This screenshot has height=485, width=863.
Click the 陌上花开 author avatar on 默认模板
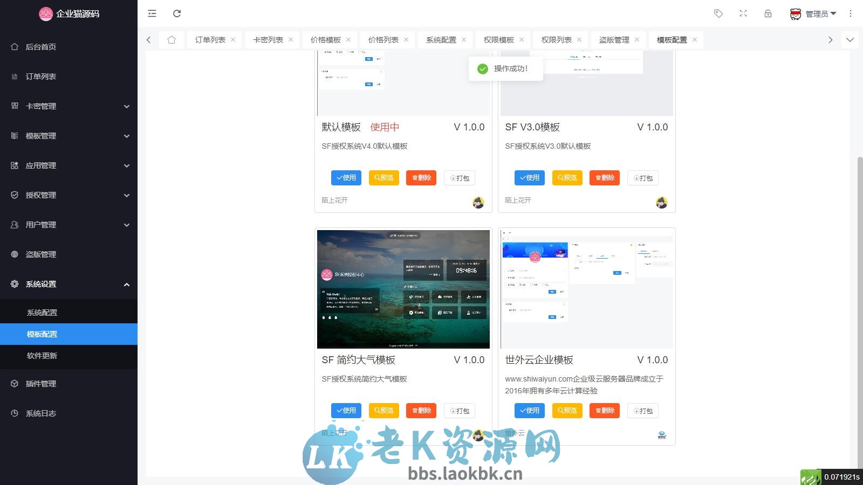[x=478, y=202]
